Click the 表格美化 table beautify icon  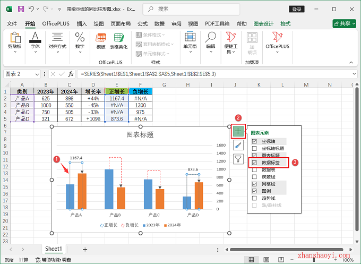118,40
